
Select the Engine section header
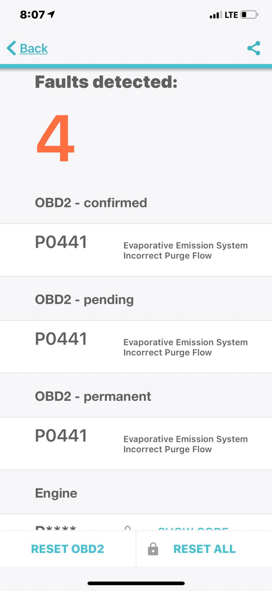coord(56,493)
